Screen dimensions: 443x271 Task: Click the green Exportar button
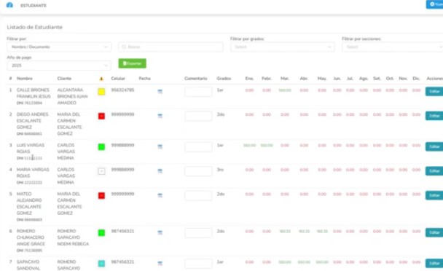pos(132,63)
